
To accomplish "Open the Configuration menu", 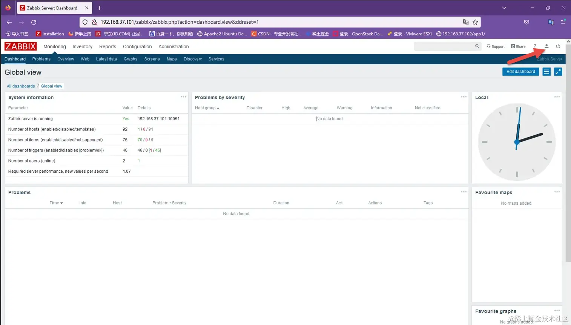I will coord(137,46).
